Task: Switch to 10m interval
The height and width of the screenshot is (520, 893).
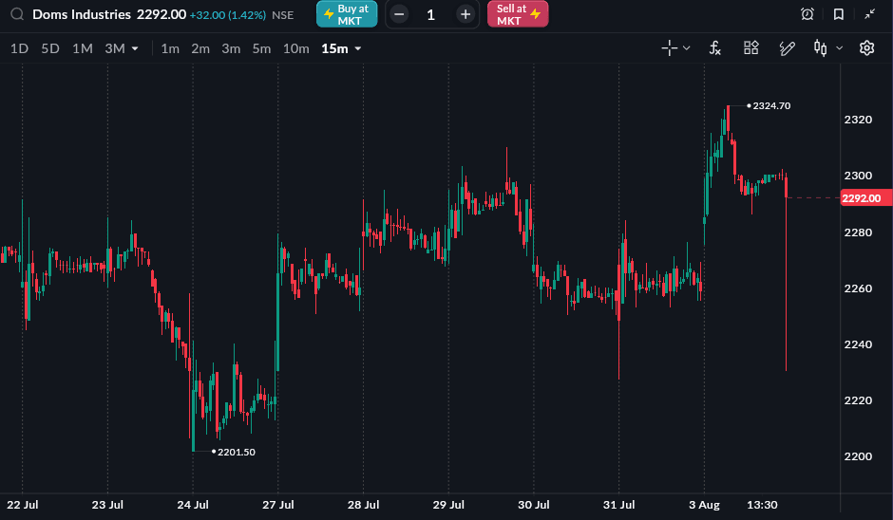Action: pyautogui.click(x=296, y=49)
